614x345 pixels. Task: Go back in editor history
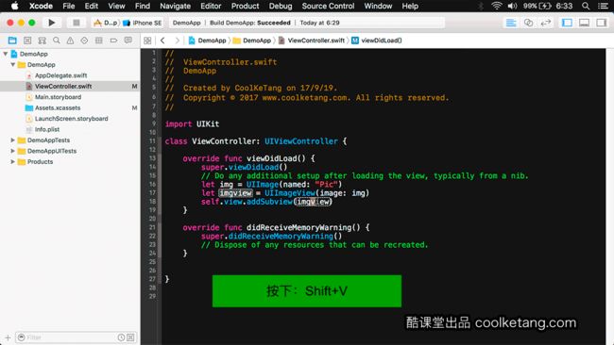click(x=162, y=41)
